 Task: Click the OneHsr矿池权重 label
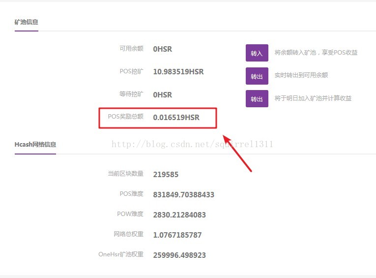[x=121, y=254]
